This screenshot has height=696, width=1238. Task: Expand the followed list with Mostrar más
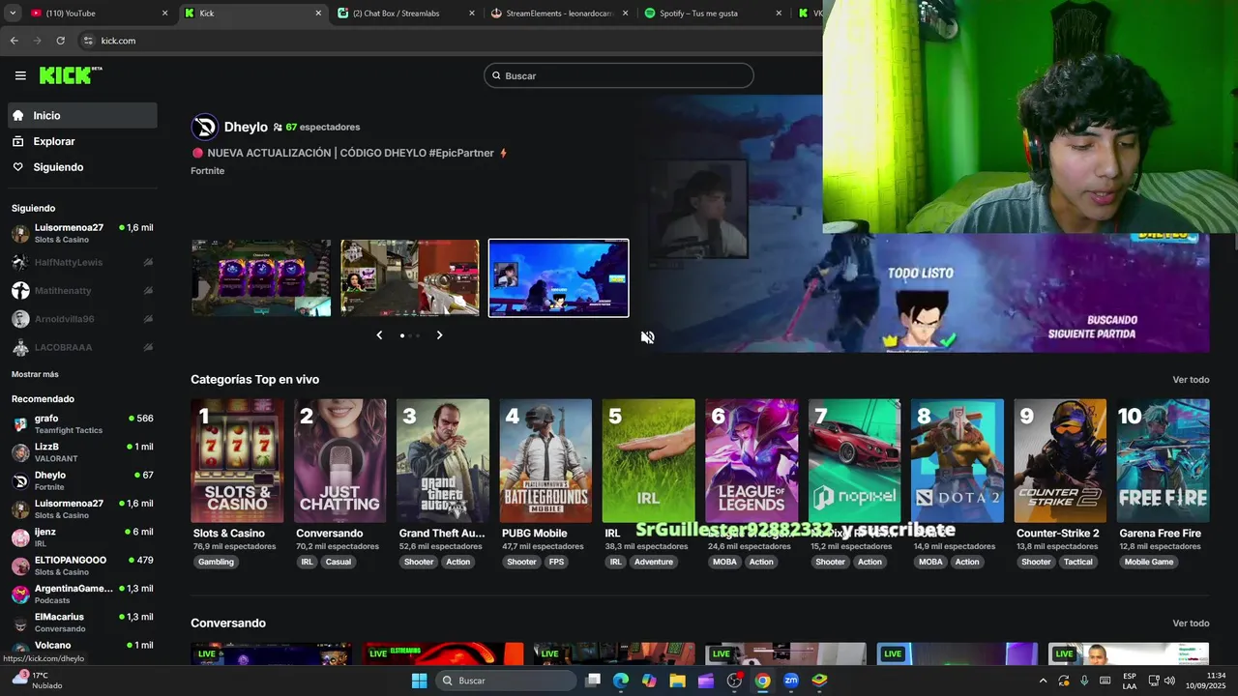pos(35,374)
